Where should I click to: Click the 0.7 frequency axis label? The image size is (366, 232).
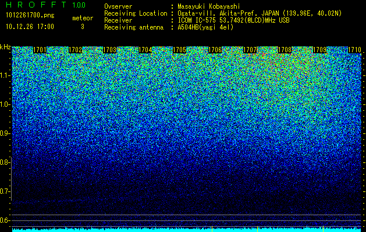click(x=5, y=191)
